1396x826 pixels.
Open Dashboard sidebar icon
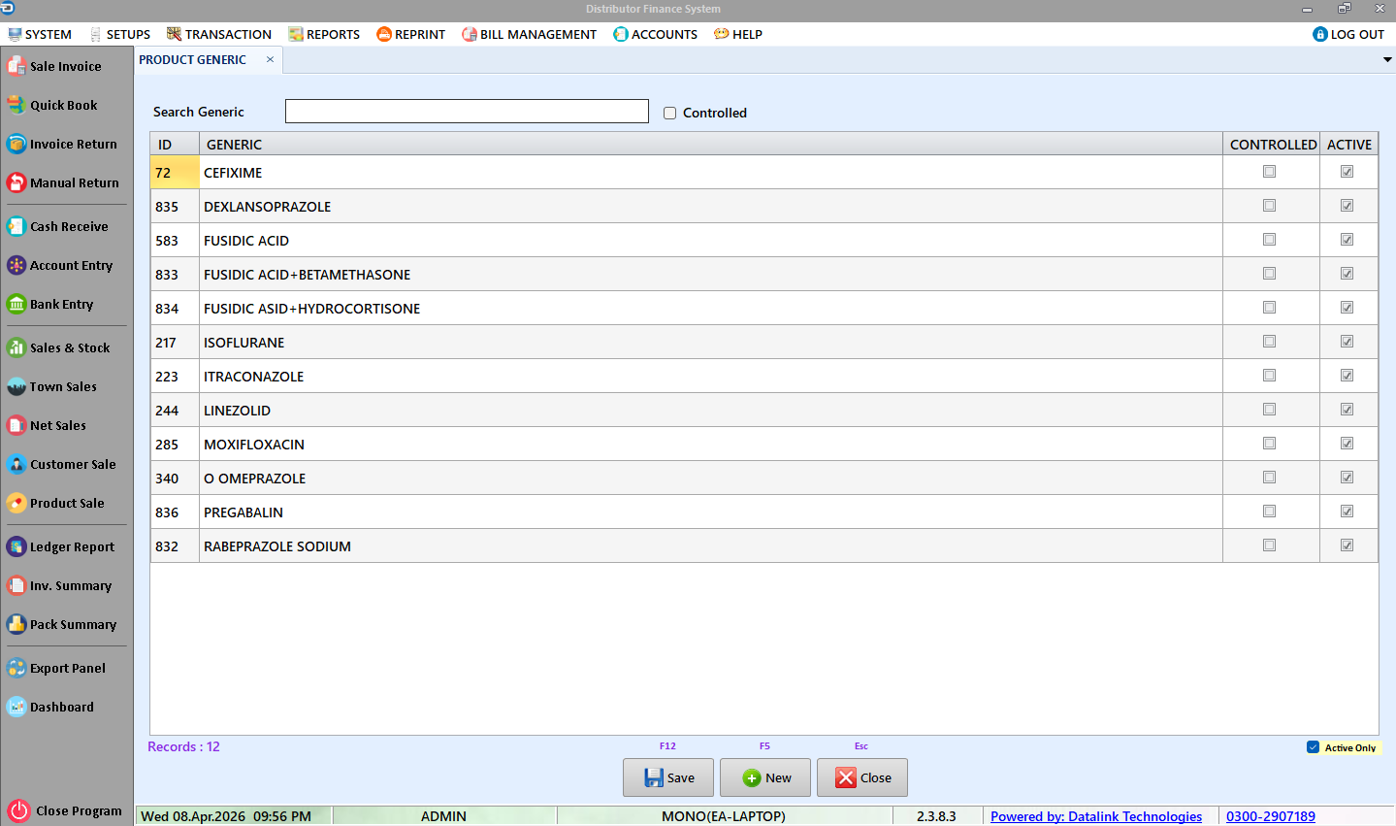[16, 707]
